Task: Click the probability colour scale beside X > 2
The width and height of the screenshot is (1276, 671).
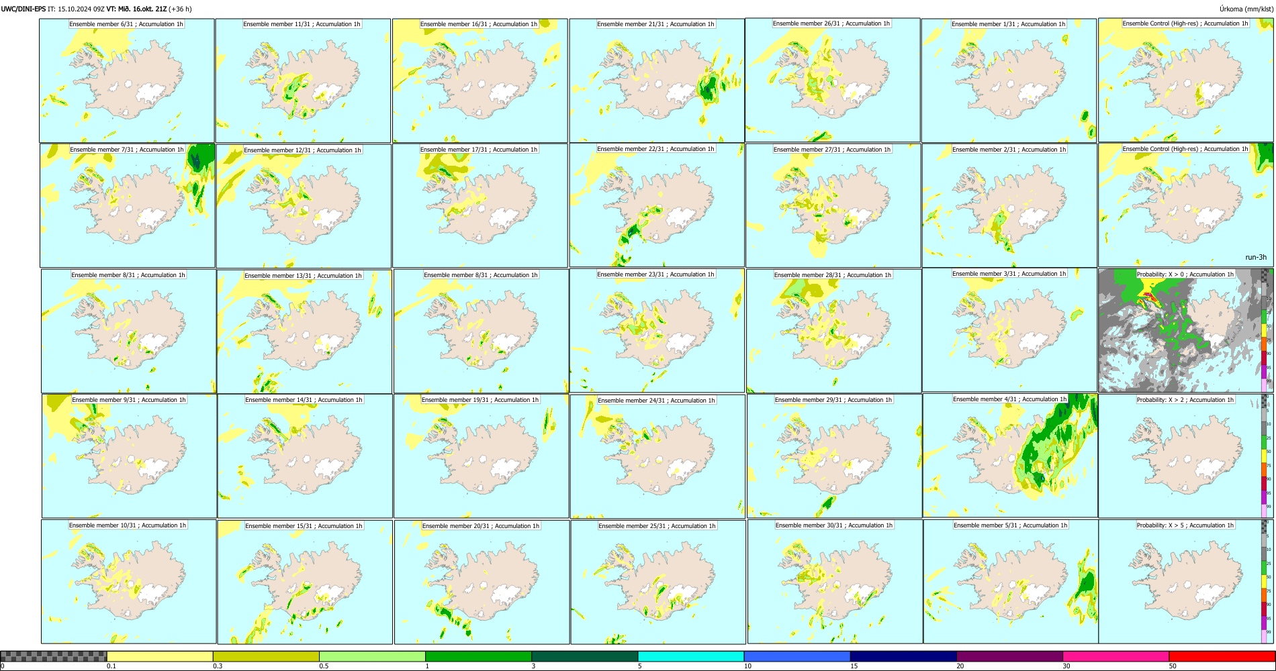Action: [1265, 456]
